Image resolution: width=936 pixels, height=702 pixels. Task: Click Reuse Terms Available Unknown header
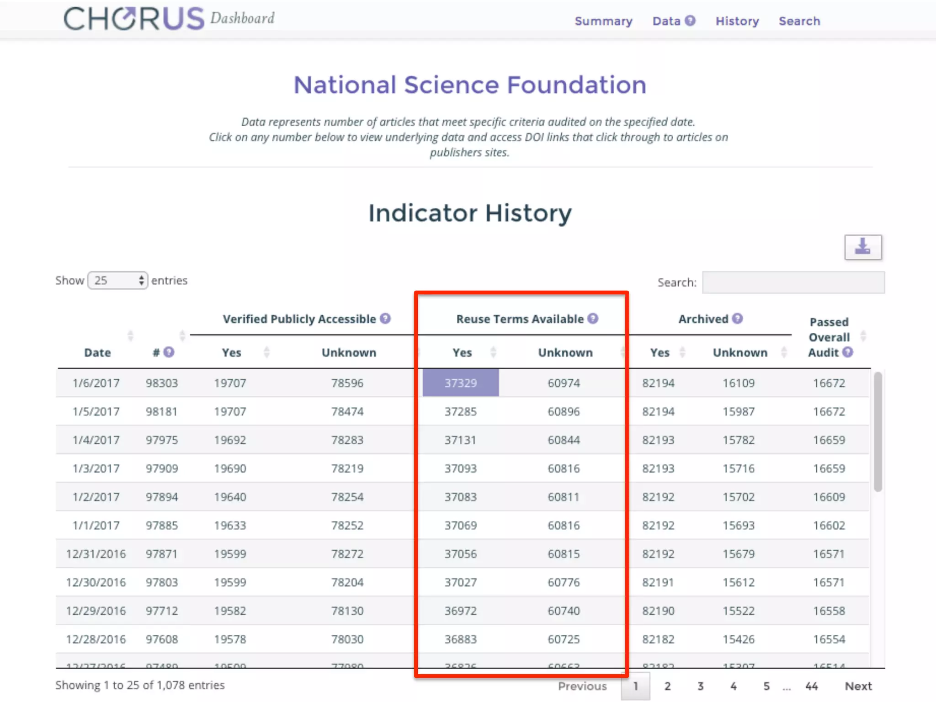[565, 352]
